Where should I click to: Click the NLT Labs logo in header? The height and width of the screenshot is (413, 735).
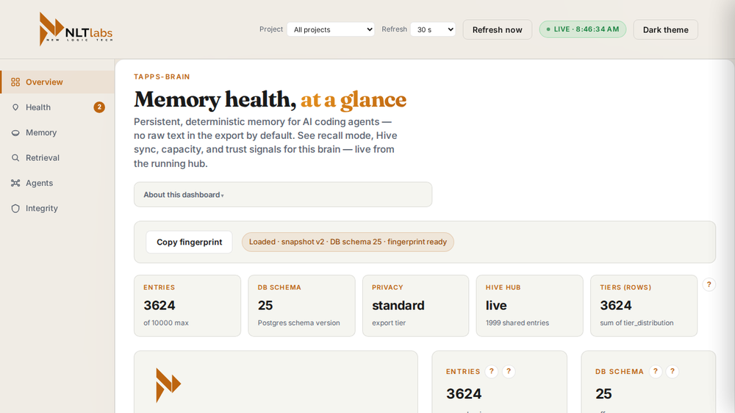[76, 29]
